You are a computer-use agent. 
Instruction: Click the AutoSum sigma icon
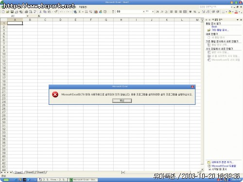point(80,12)
